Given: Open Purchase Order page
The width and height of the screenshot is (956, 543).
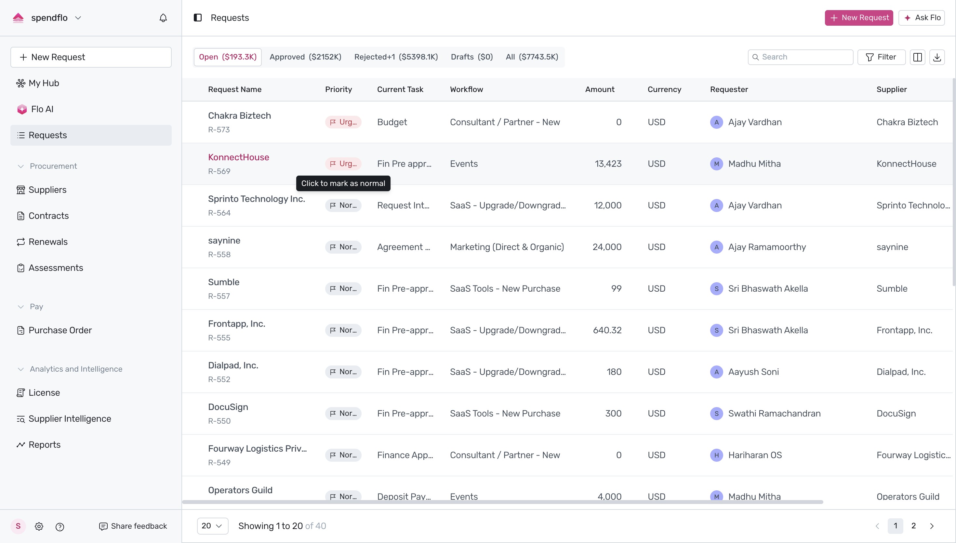Looking at the screenshot, I should click(x=91, y=330).
